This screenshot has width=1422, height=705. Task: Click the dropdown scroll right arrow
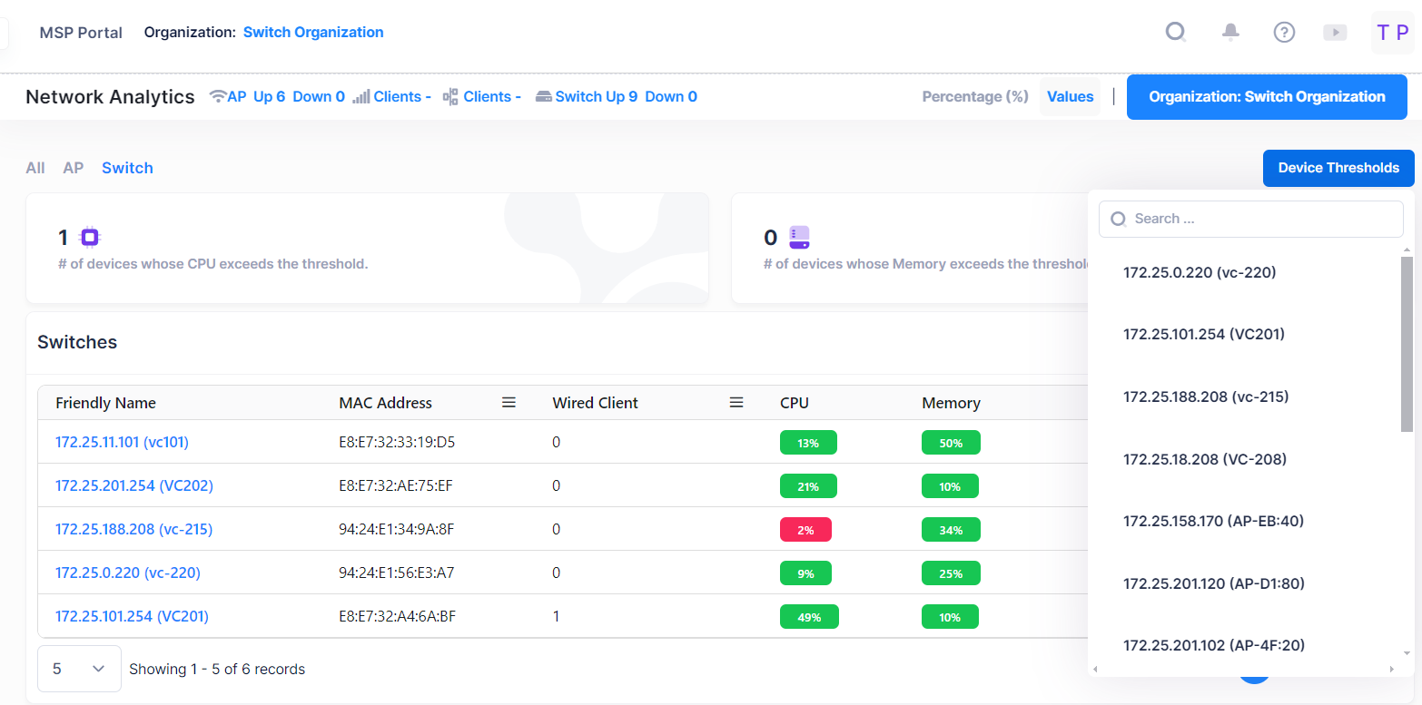(x=1391, y=670)
